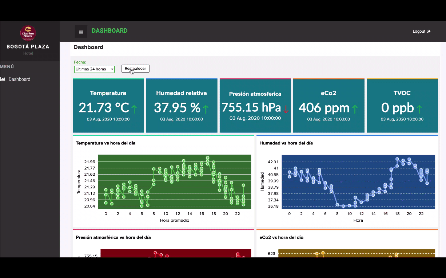Click the vertical 'Humedad' y-axis label

[262, 182]
